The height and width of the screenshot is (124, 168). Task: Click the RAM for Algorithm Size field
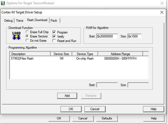point(134,36)
